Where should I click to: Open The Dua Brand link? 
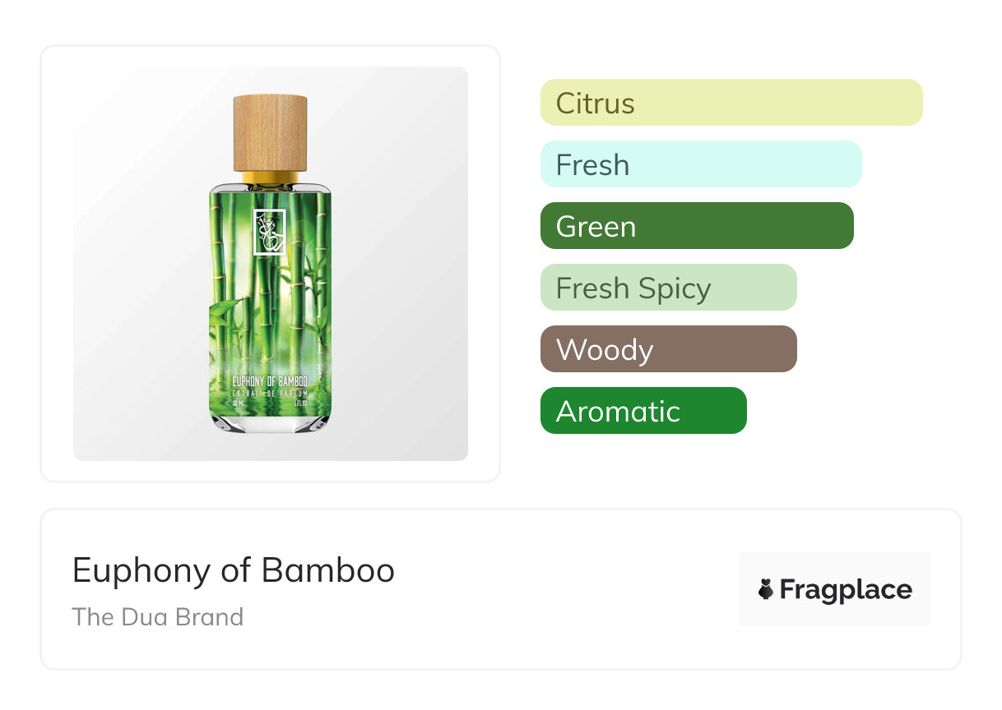pos(158,617)
